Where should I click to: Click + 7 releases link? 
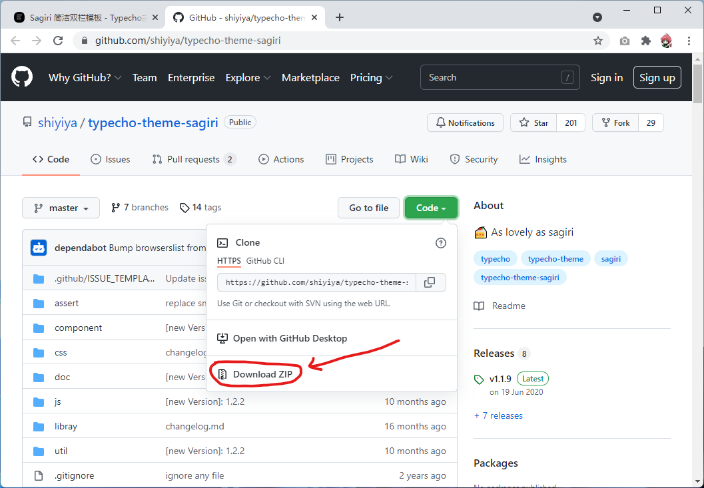pyautogui.click(x=498, y=415)
